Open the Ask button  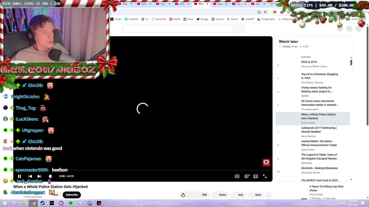(x=240, y=195)
